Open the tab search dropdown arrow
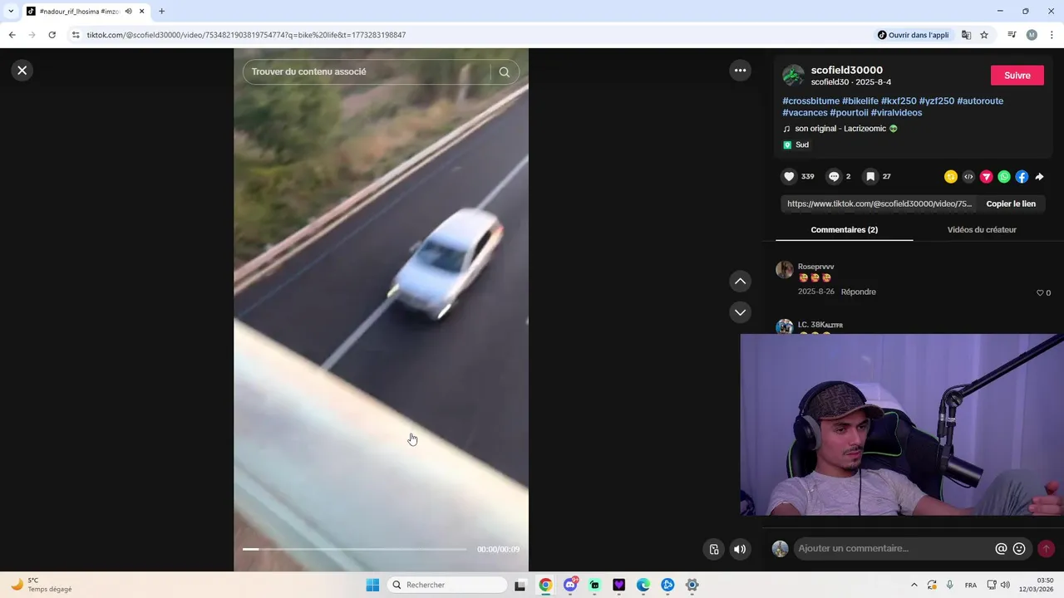 [11, 11]
